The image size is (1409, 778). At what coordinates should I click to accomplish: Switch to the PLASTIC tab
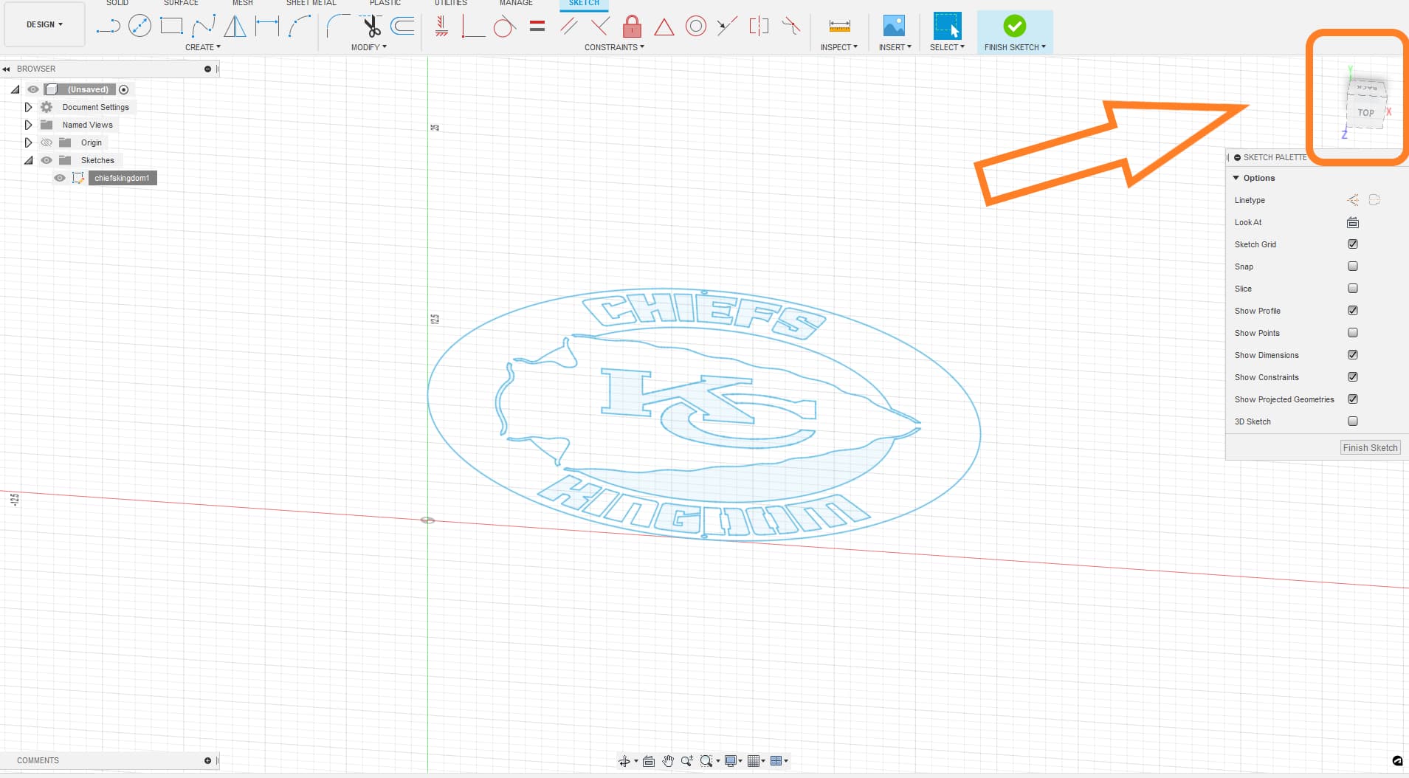pos(385,3)
